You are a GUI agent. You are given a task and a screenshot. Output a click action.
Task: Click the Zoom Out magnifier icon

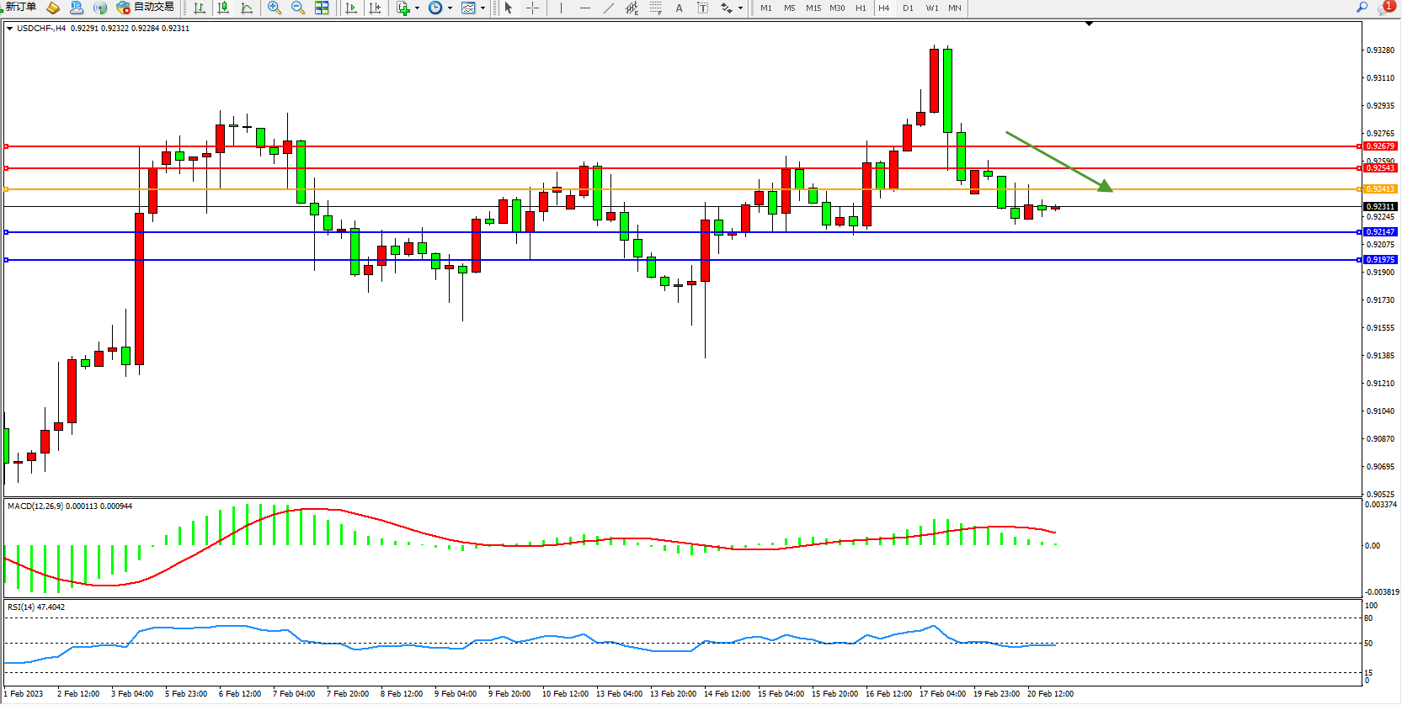(x=297, y=8)
